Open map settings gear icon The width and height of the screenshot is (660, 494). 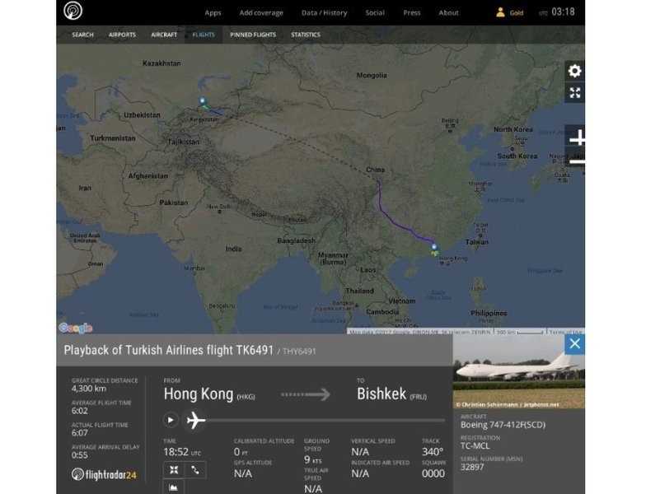point(574,71)
